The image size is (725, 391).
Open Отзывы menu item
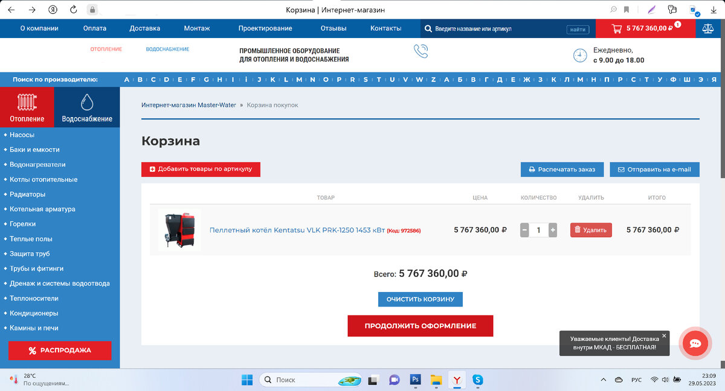tap(333, 28)
